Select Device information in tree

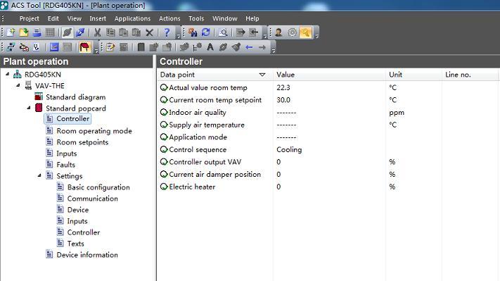[87, 255]
